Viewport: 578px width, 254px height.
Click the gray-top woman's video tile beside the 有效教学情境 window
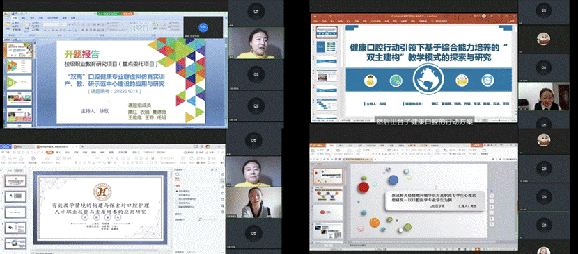tap(253, 203)
